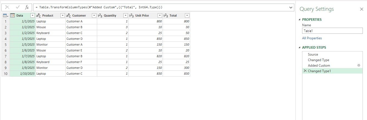Screen dimensions: 367x120
Task: Delete the Changed Type1 step via its X icon
Action: (305, 71)
